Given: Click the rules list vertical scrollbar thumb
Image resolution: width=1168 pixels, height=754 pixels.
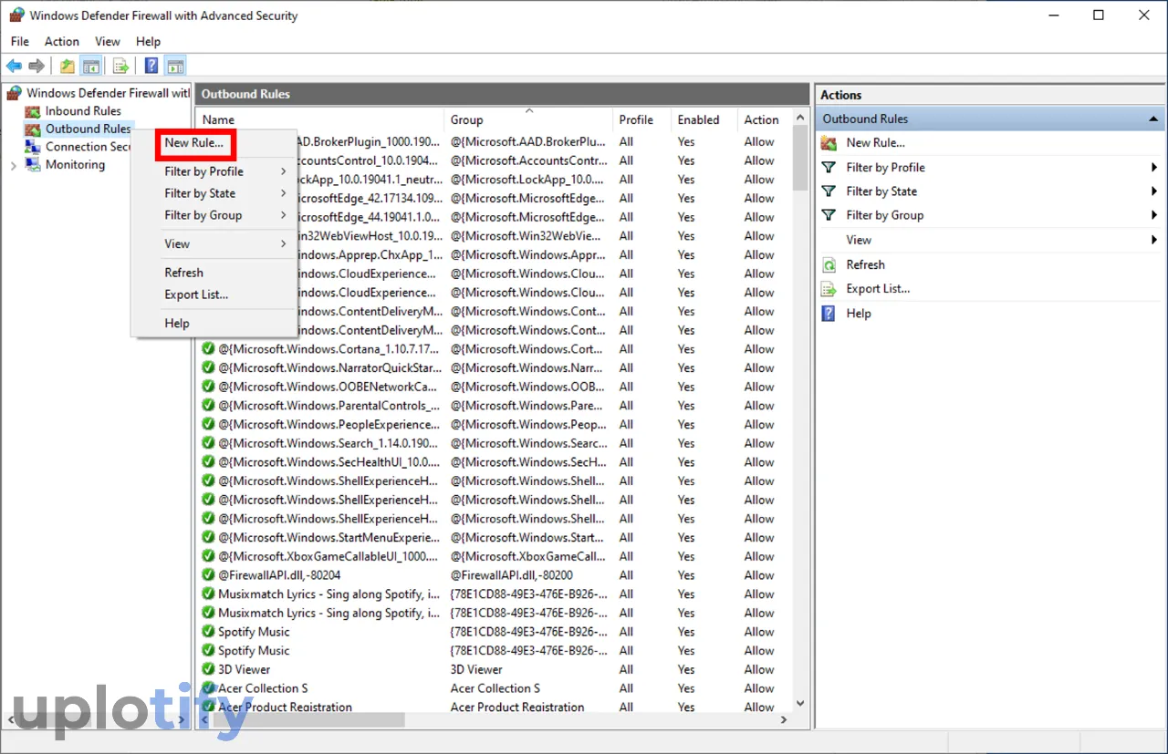Looking at the screenshot, I should [800, 159].
